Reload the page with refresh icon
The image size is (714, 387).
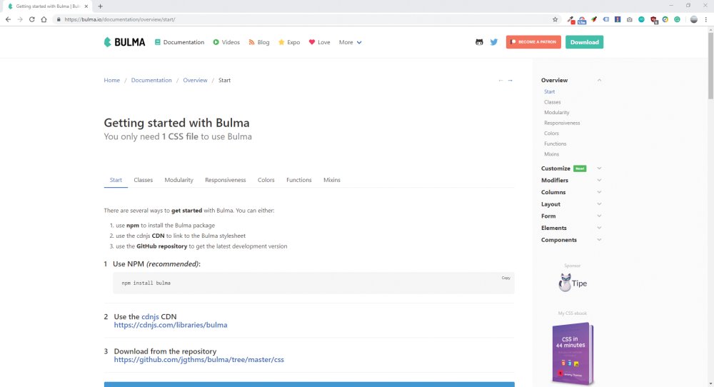point(32,19)
